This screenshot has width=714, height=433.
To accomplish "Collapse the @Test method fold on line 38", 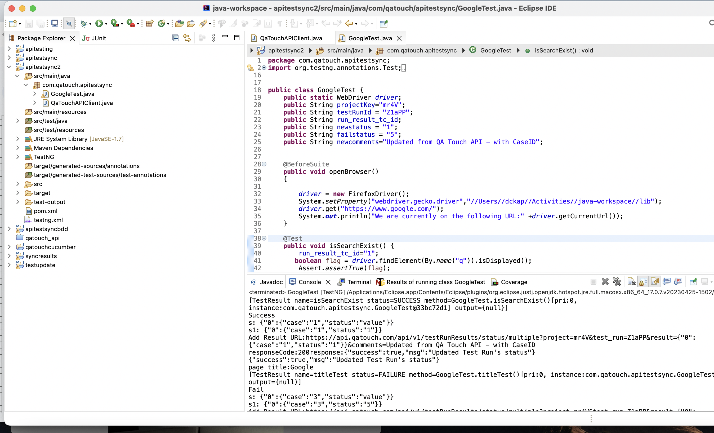I will click(x=264, y=238).
